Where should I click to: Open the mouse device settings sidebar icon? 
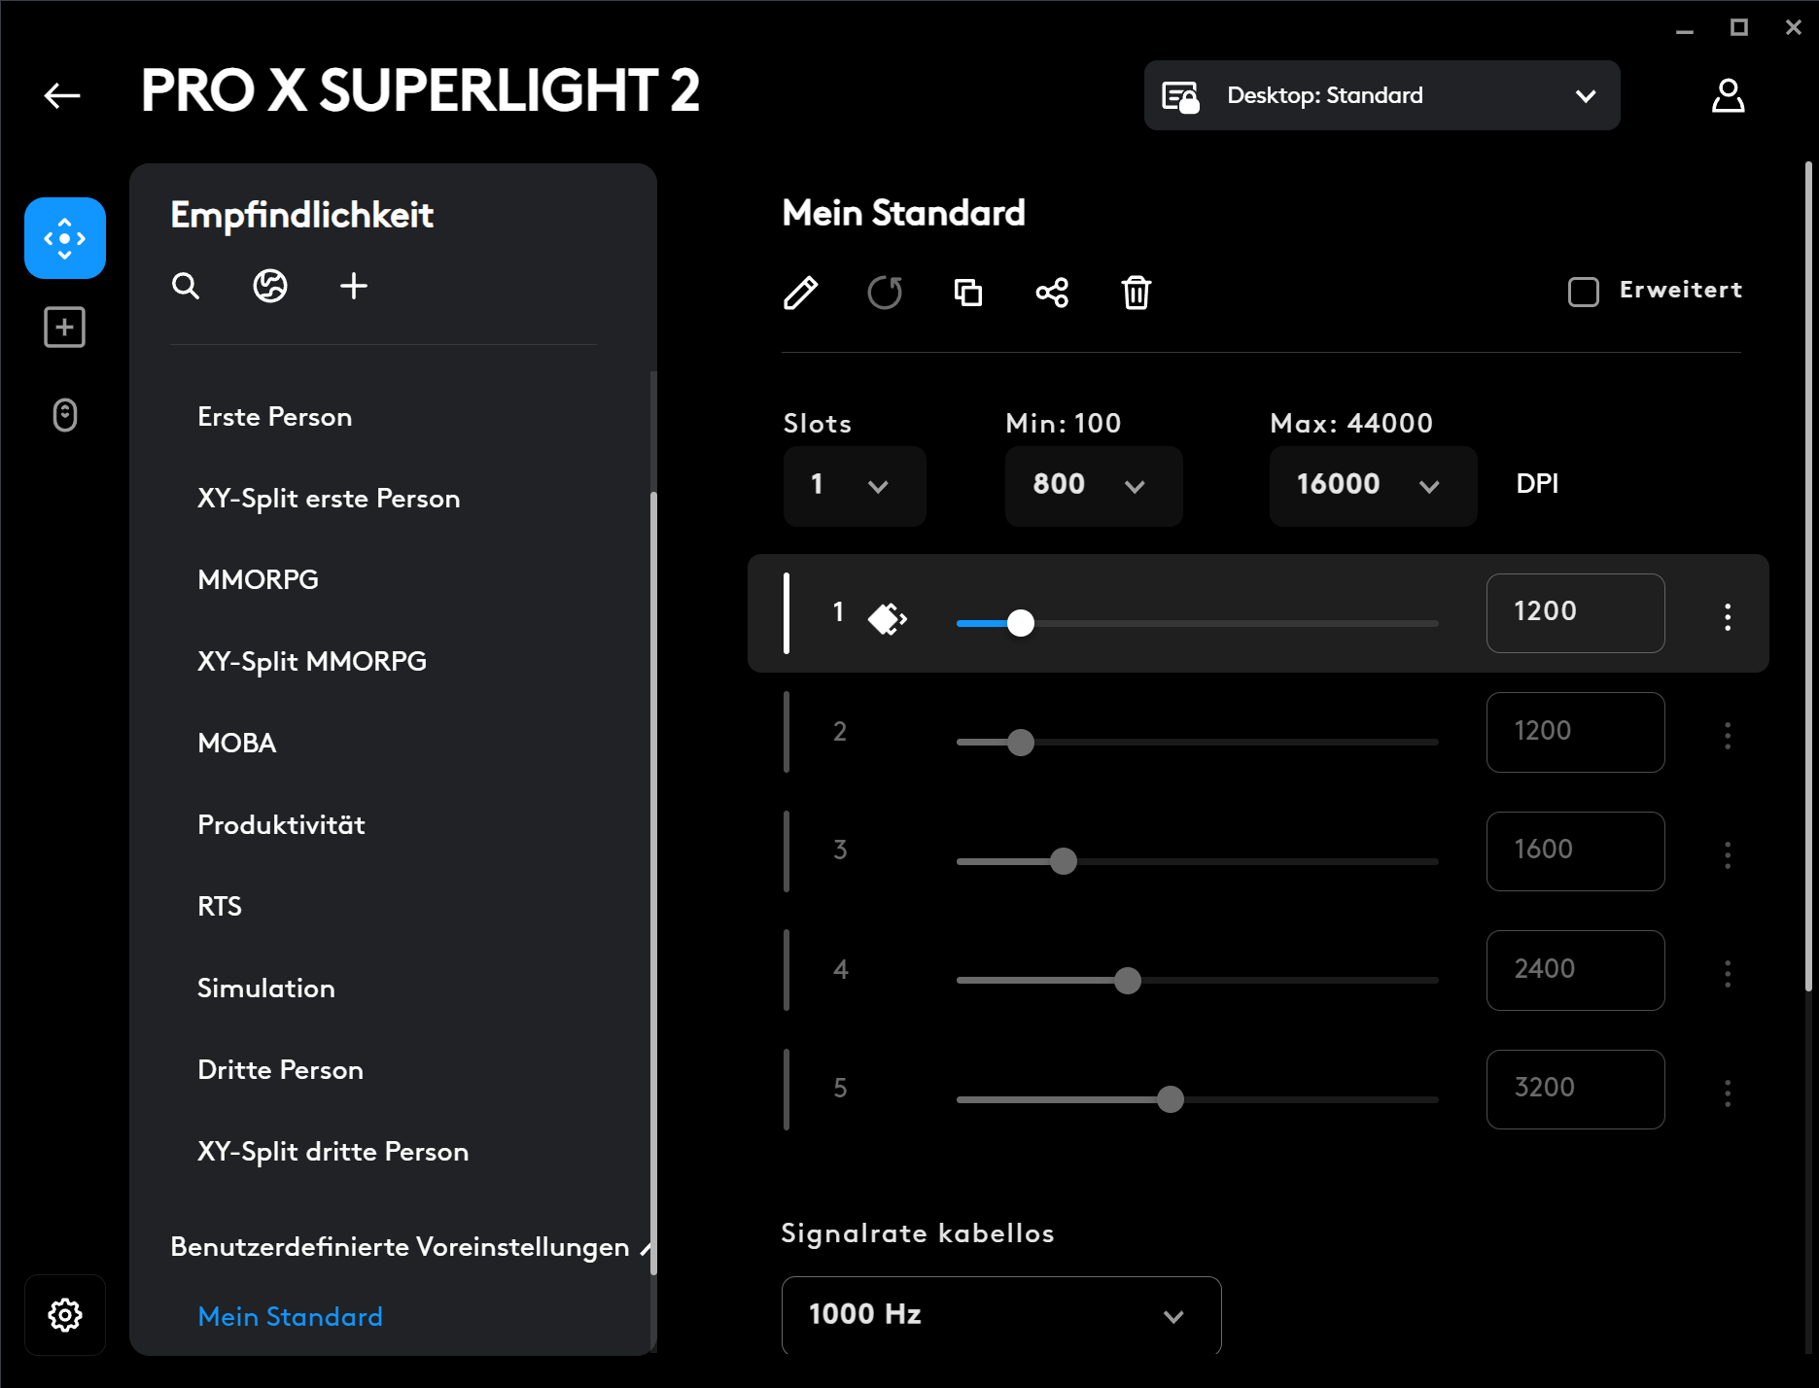pos(65,415)
